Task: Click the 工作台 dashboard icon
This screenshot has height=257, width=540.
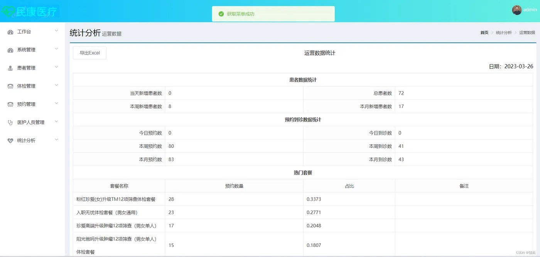Action: [x=10, y=32]
